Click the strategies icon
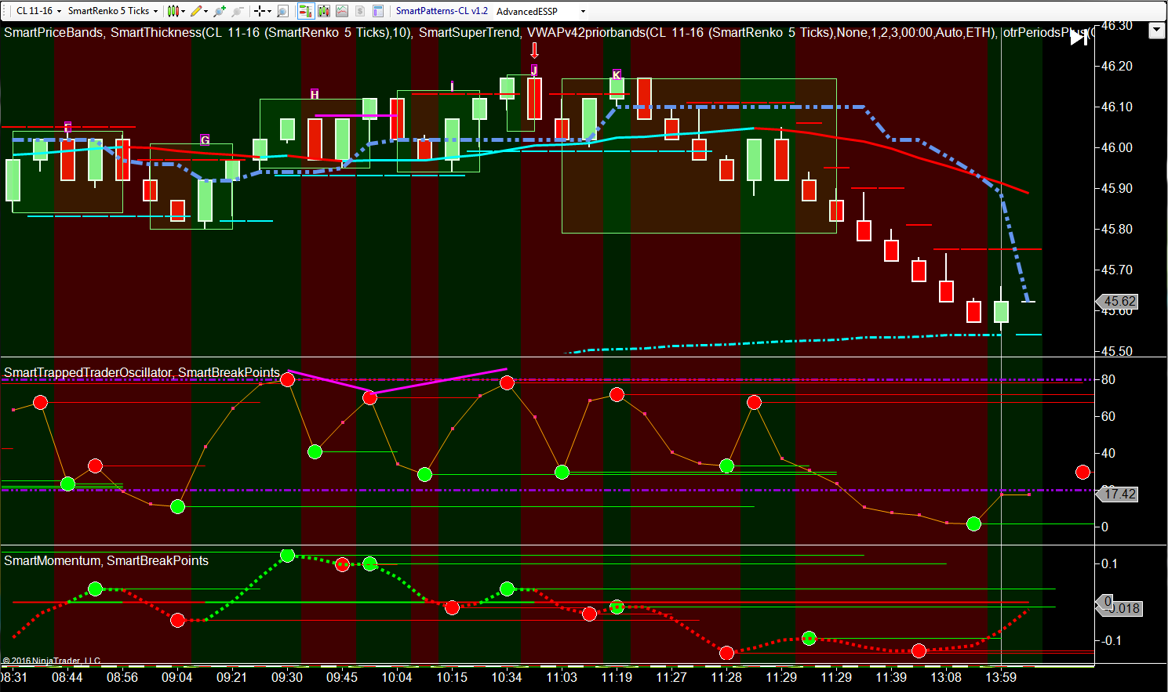 [360, 11]
